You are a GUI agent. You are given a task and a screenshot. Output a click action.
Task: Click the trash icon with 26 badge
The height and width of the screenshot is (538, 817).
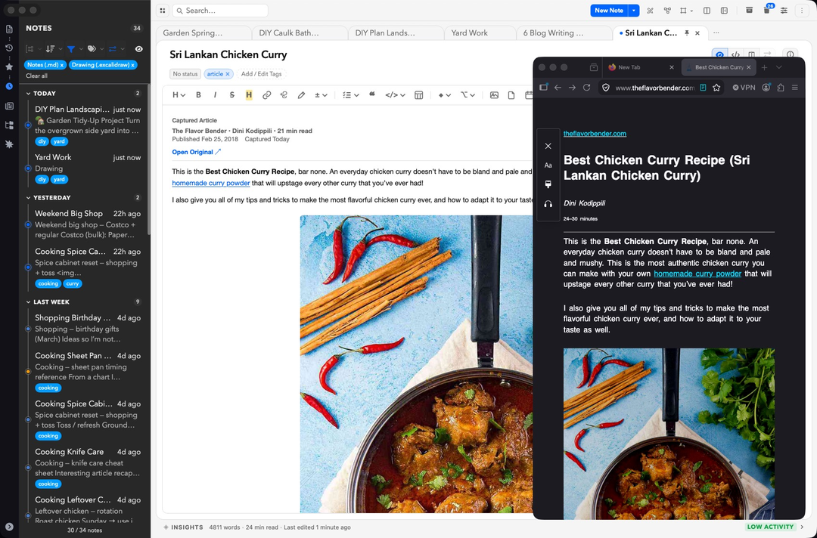[766, 11]
